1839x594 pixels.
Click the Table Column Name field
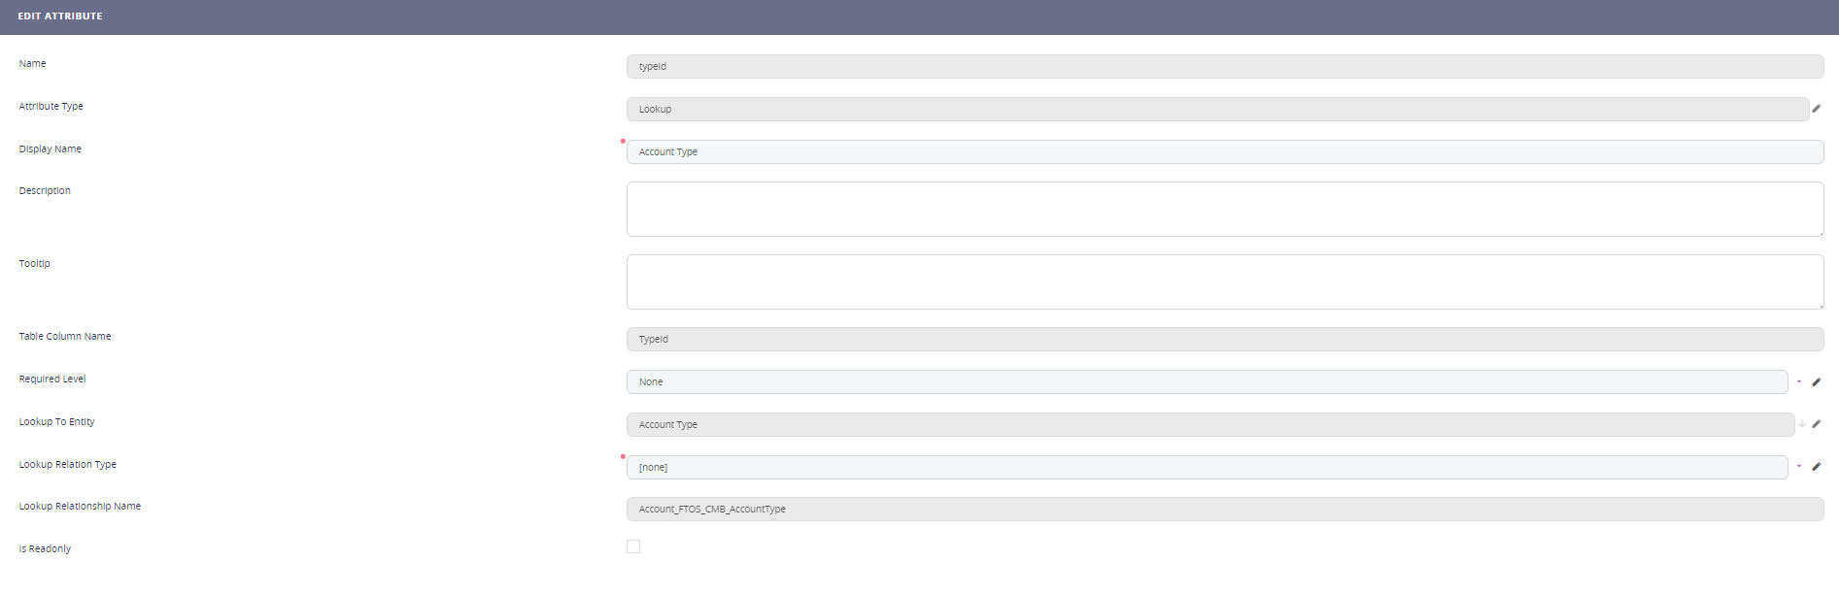pos(1224,340)
